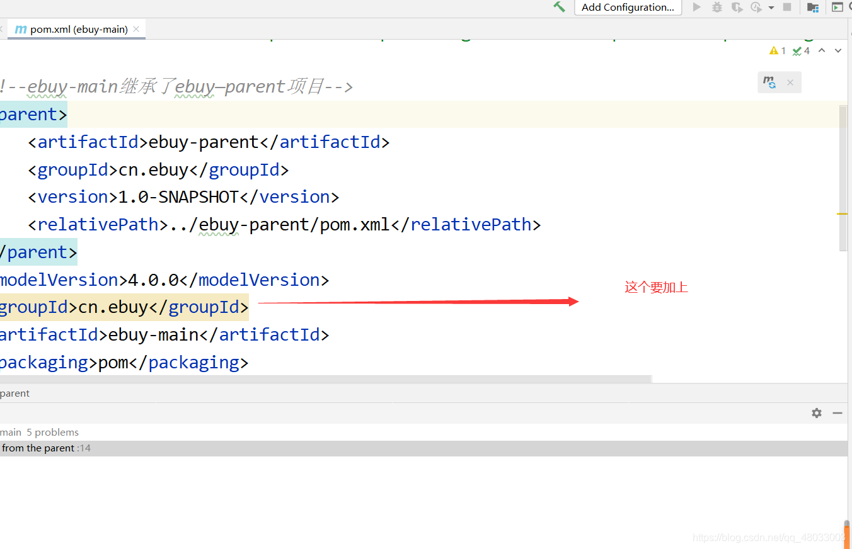Click the yellow warning stripe marker
This screenshot has height=549, width=852.
(x=843, y=214)
